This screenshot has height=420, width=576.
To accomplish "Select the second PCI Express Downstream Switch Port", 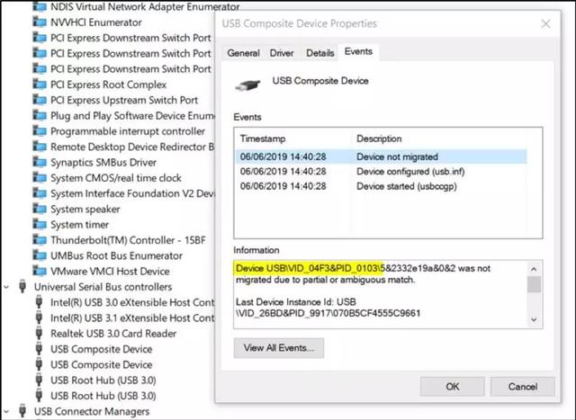I will coord(130,53).
